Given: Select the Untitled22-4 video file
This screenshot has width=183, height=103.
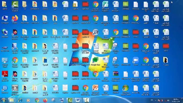Looking at the screenshot, I should 126,33.
